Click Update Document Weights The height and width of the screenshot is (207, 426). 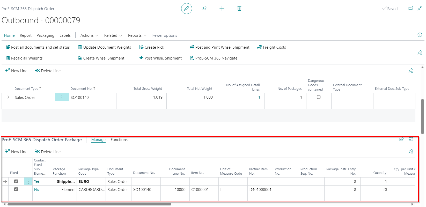105,47
